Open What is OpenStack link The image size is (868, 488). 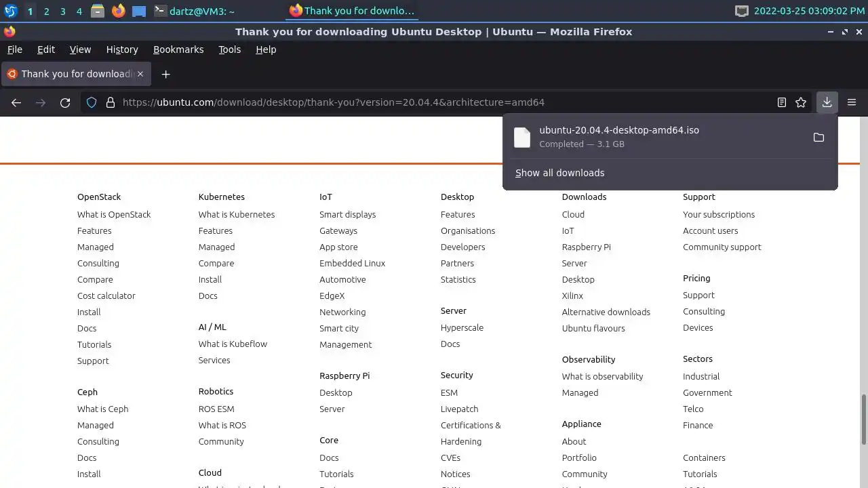(x=114, y=214)
